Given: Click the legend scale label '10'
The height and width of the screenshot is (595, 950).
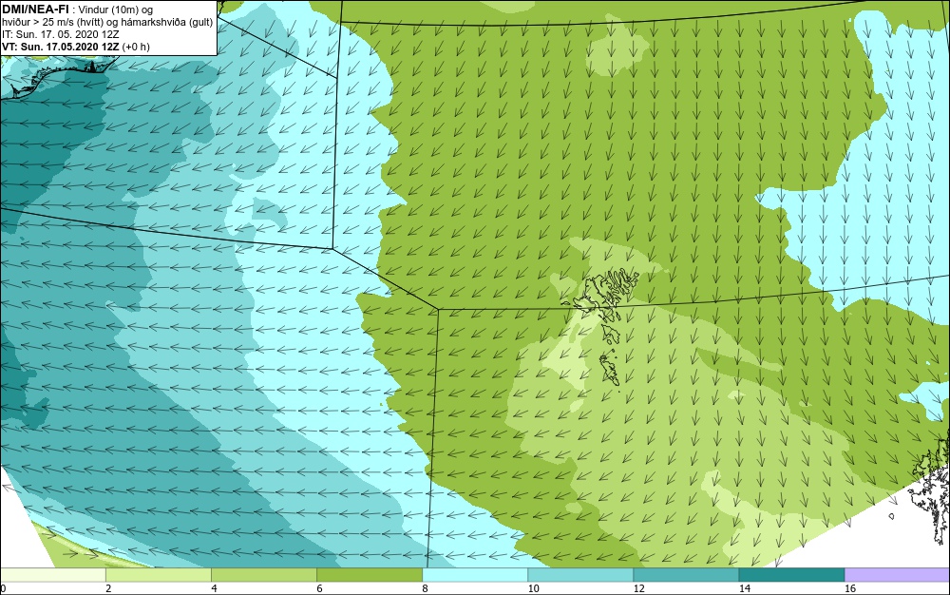Looking at the screenshot, I should 533,588.
